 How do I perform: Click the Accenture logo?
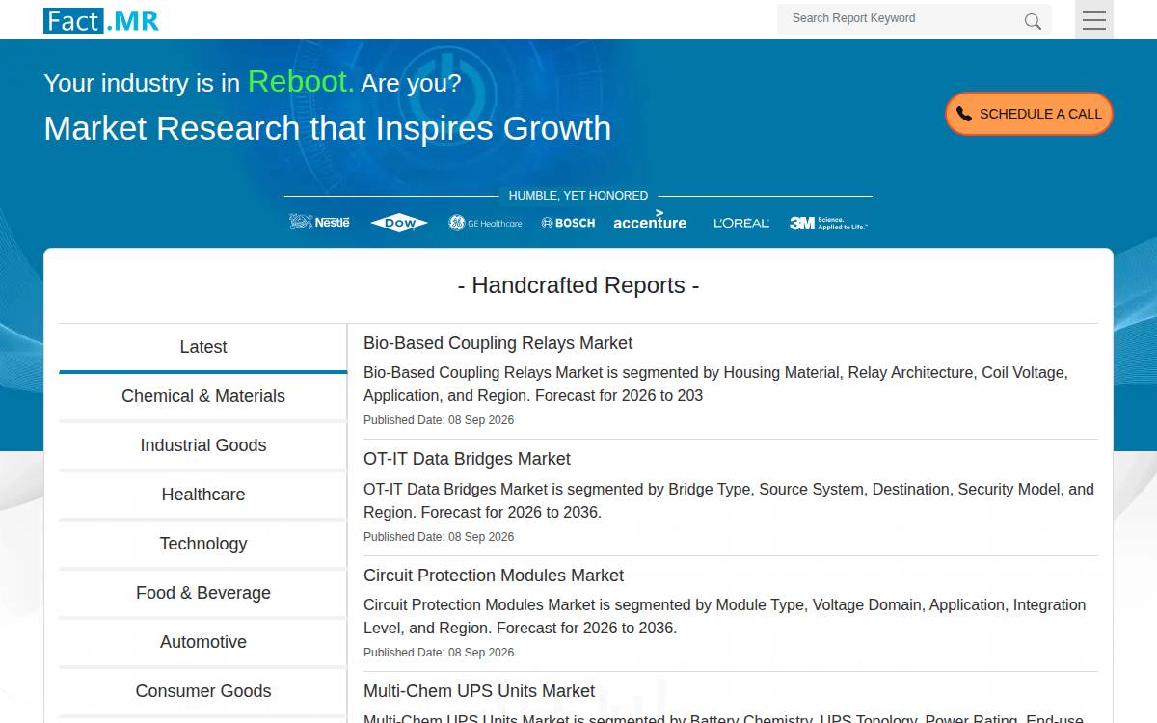650,221
